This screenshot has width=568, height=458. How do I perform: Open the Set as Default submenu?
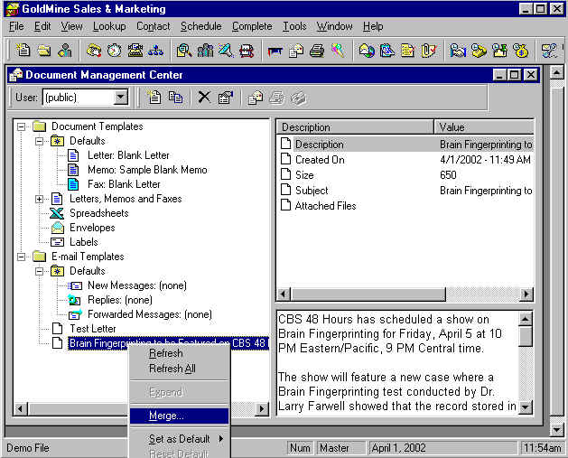[x=180, y=439]
